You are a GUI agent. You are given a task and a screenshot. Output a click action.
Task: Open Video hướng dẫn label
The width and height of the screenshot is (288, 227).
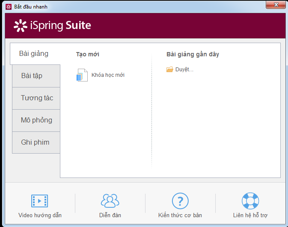click(40, 215)
